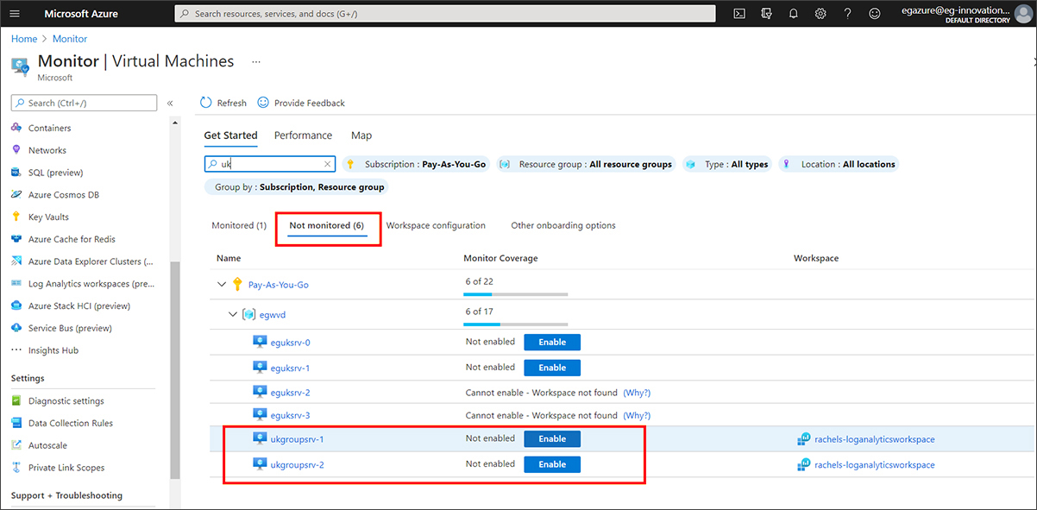The image size is (1037, 510).
Task: Enable monitoring for ukgroupsrv-2
Action: coord(552,464)
